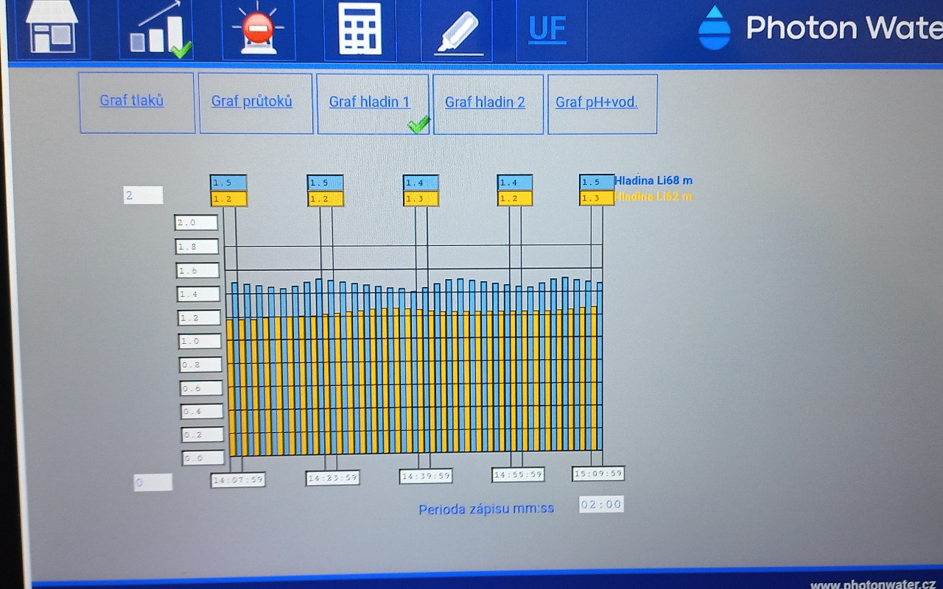Select the Graf hladin 1 tab
Image resolution: width=943 pixels, height=589 pixels.
(370, 102)
